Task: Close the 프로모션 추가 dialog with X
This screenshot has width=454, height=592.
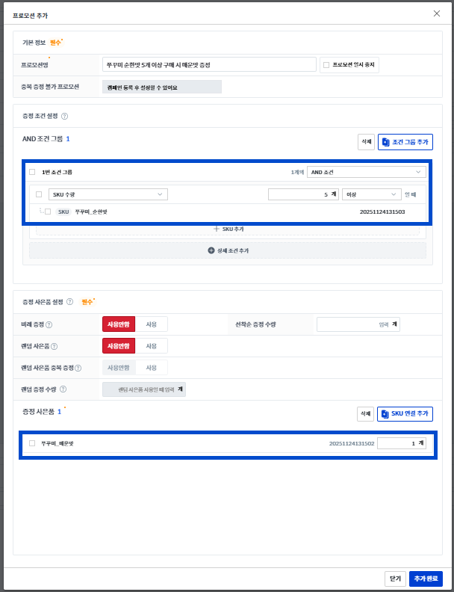Action: click(x=437, y=13)
